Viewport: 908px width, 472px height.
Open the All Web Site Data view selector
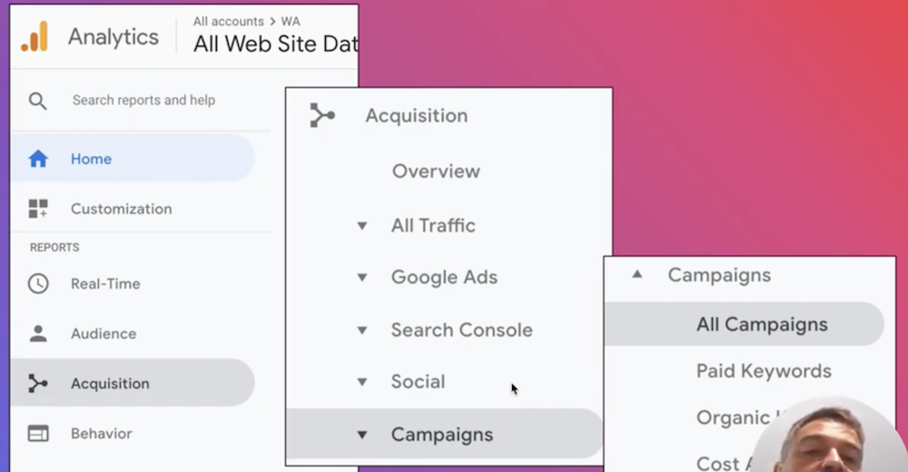pos(276,44)
